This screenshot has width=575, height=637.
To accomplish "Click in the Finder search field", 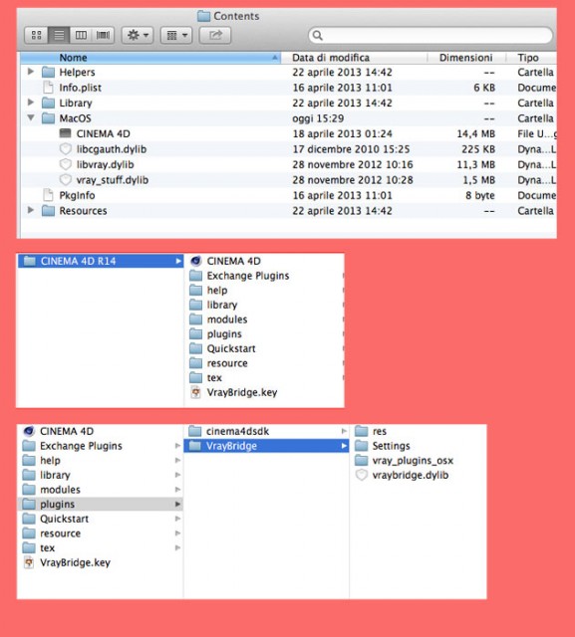I will click(431, 36).
